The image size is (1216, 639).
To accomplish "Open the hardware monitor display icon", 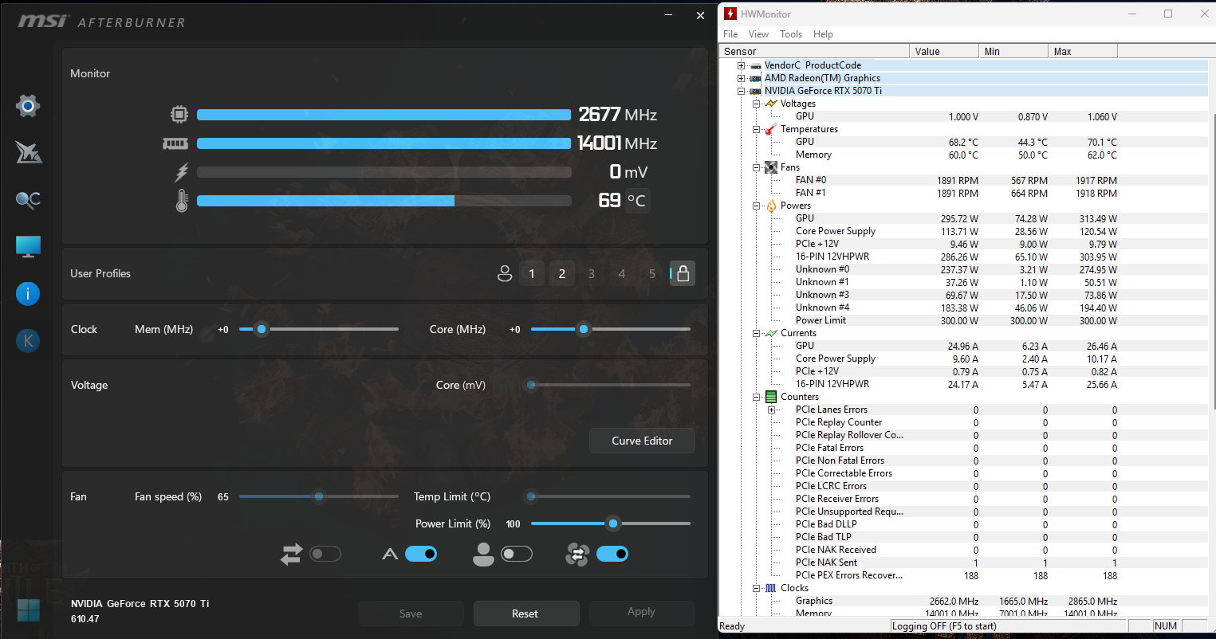I will tap(28, 247).
